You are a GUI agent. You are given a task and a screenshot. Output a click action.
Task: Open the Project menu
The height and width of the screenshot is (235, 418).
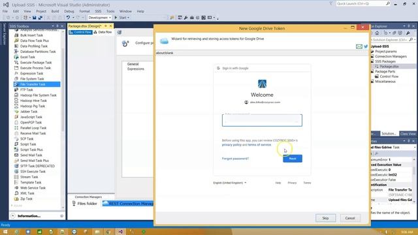(x=41, y=11)
